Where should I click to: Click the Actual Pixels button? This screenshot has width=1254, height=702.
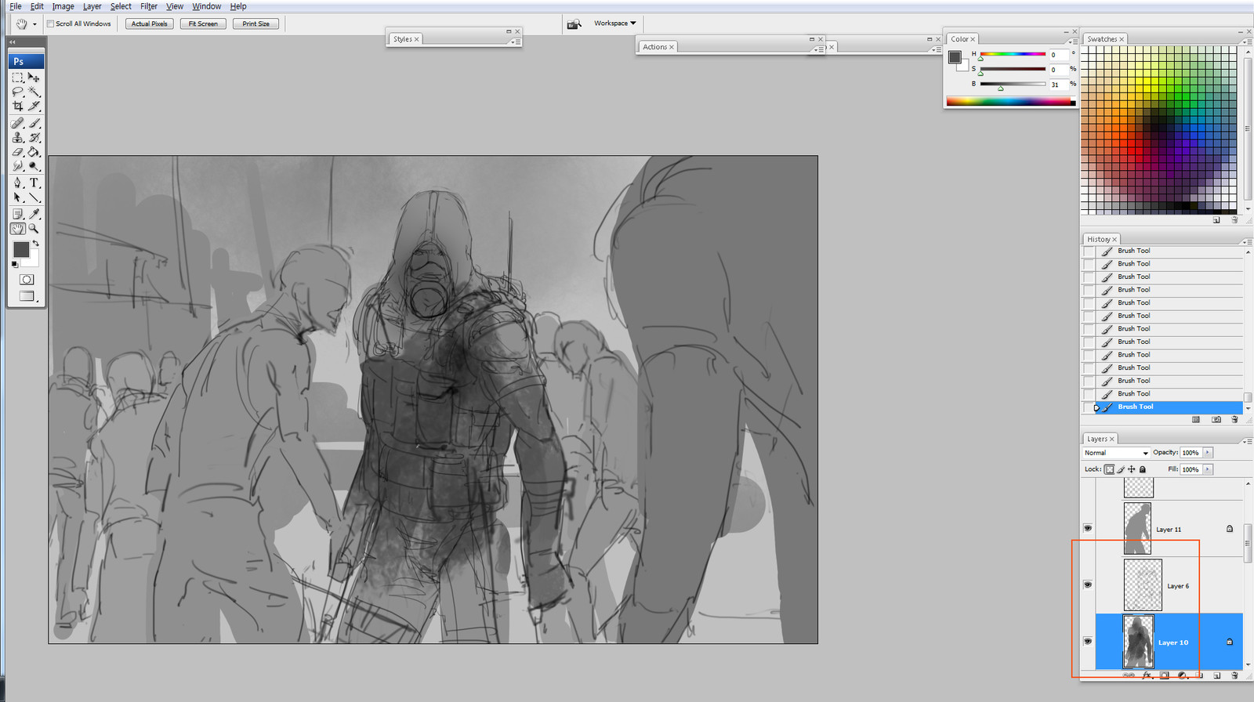tap(150, 24)
